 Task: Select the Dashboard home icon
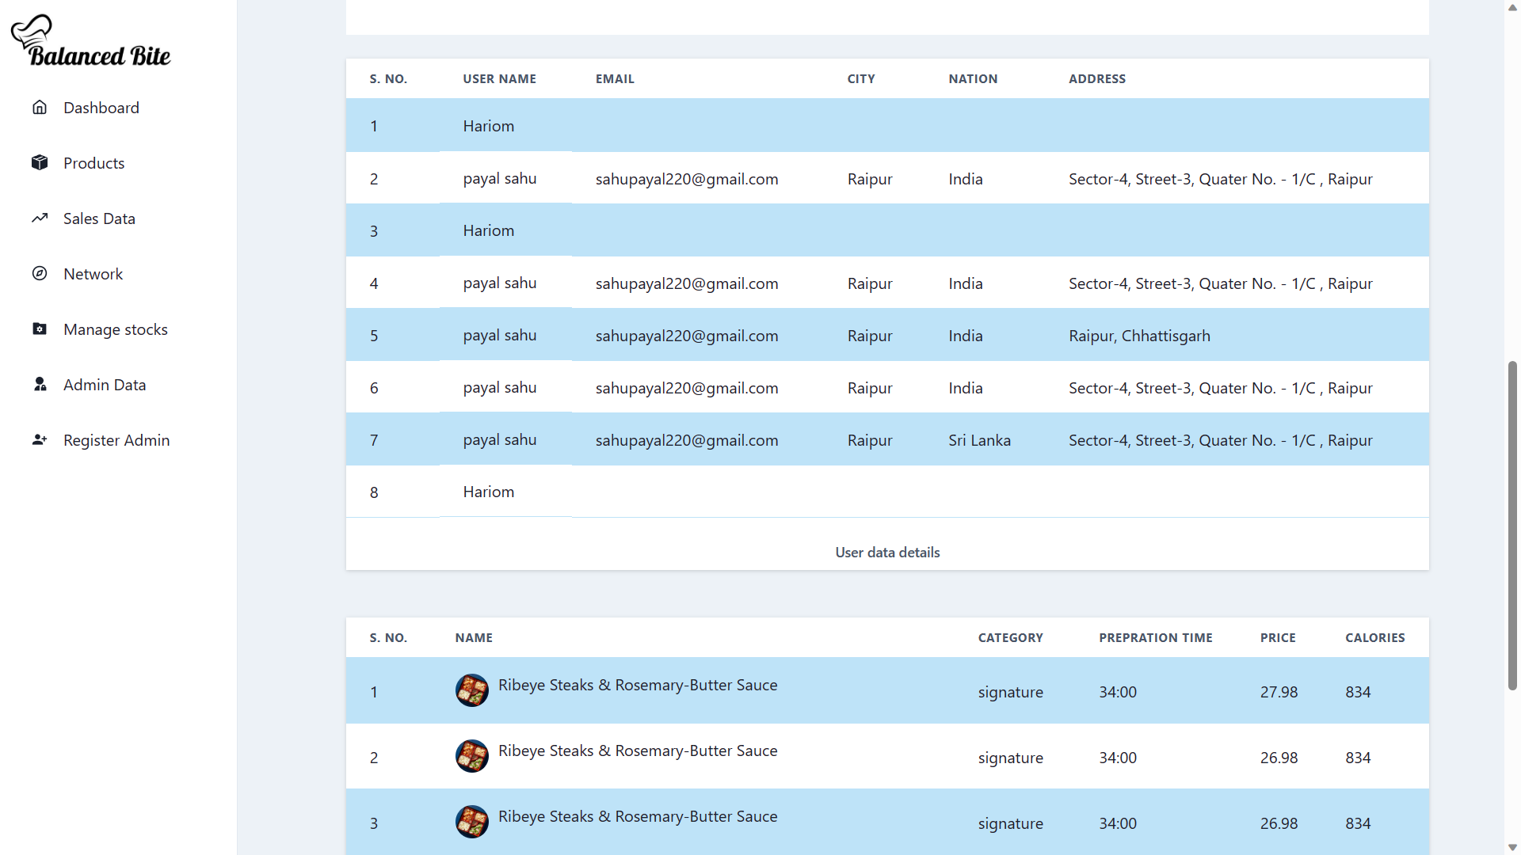(x=40, y=107)
